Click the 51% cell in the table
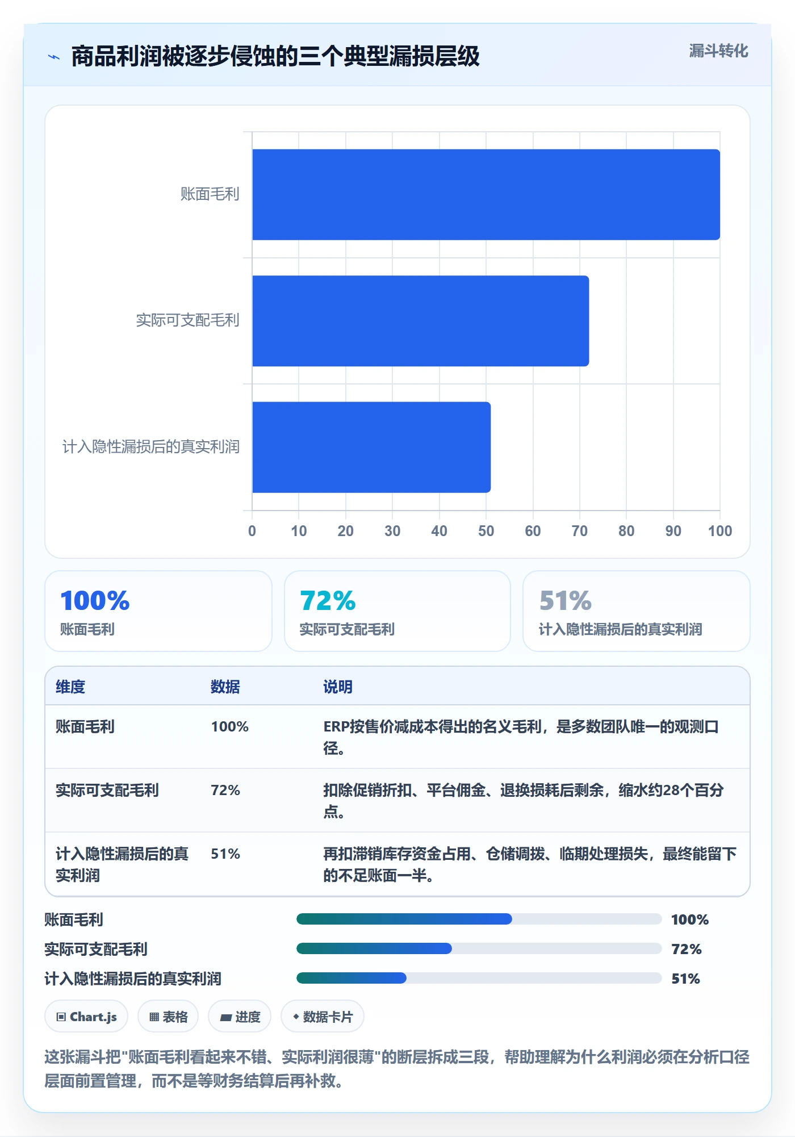The width and height of the screenshot is (795, 1137). (225, 854)
